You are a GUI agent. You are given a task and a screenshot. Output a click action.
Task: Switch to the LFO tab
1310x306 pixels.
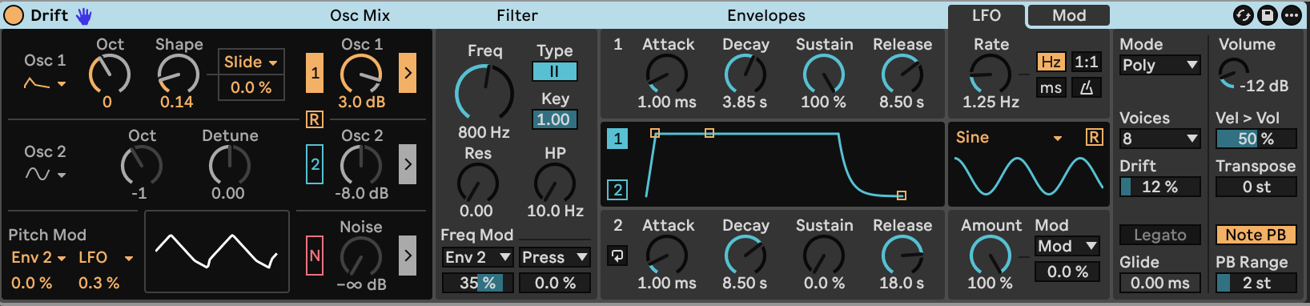(987, 15)
